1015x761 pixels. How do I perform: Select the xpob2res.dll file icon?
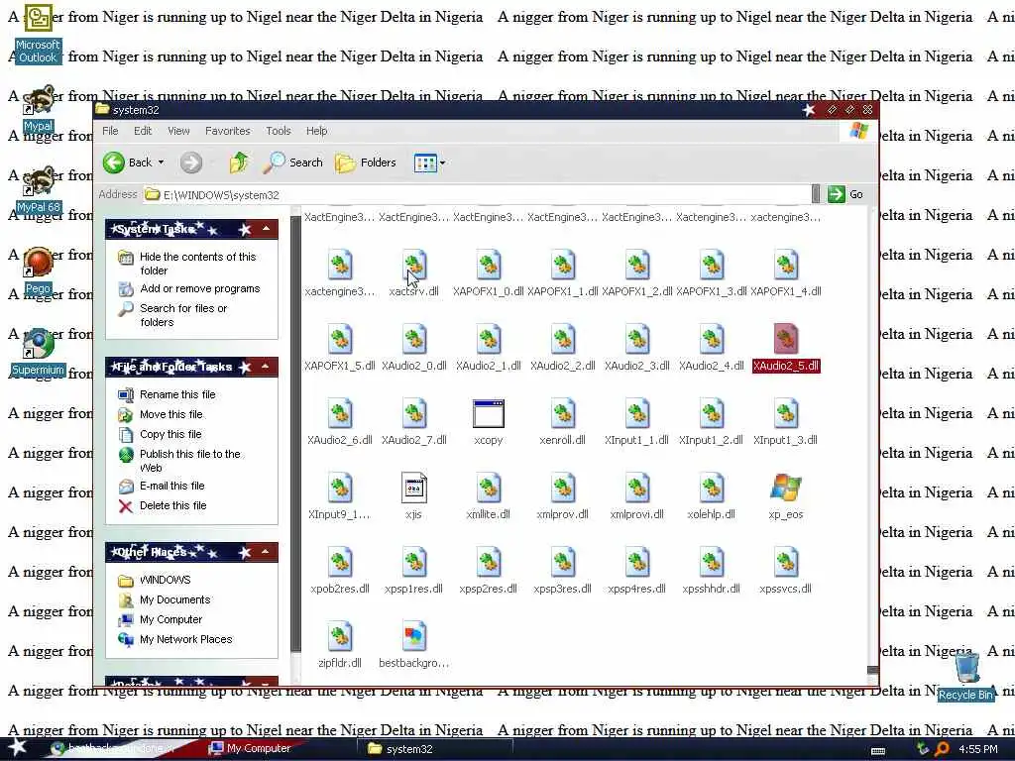coord(339,563)
